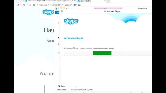Click the green installation progress bar
Image resolution: width=166 pixels, height=93 pixels.
[x=102, y=53]
